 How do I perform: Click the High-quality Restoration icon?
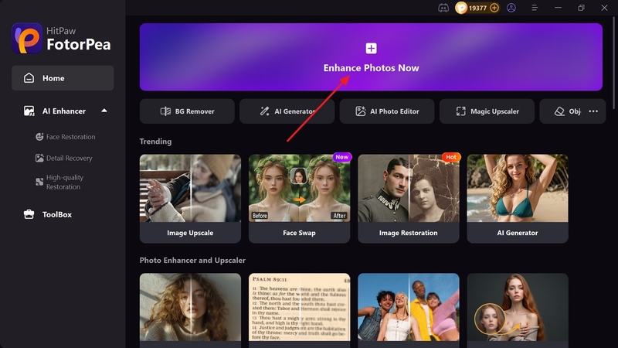39,182
